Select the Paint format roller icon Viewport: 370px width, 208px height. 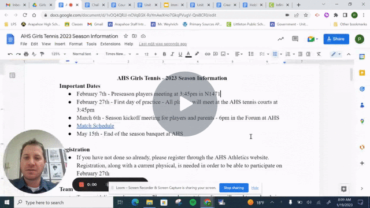42,54
